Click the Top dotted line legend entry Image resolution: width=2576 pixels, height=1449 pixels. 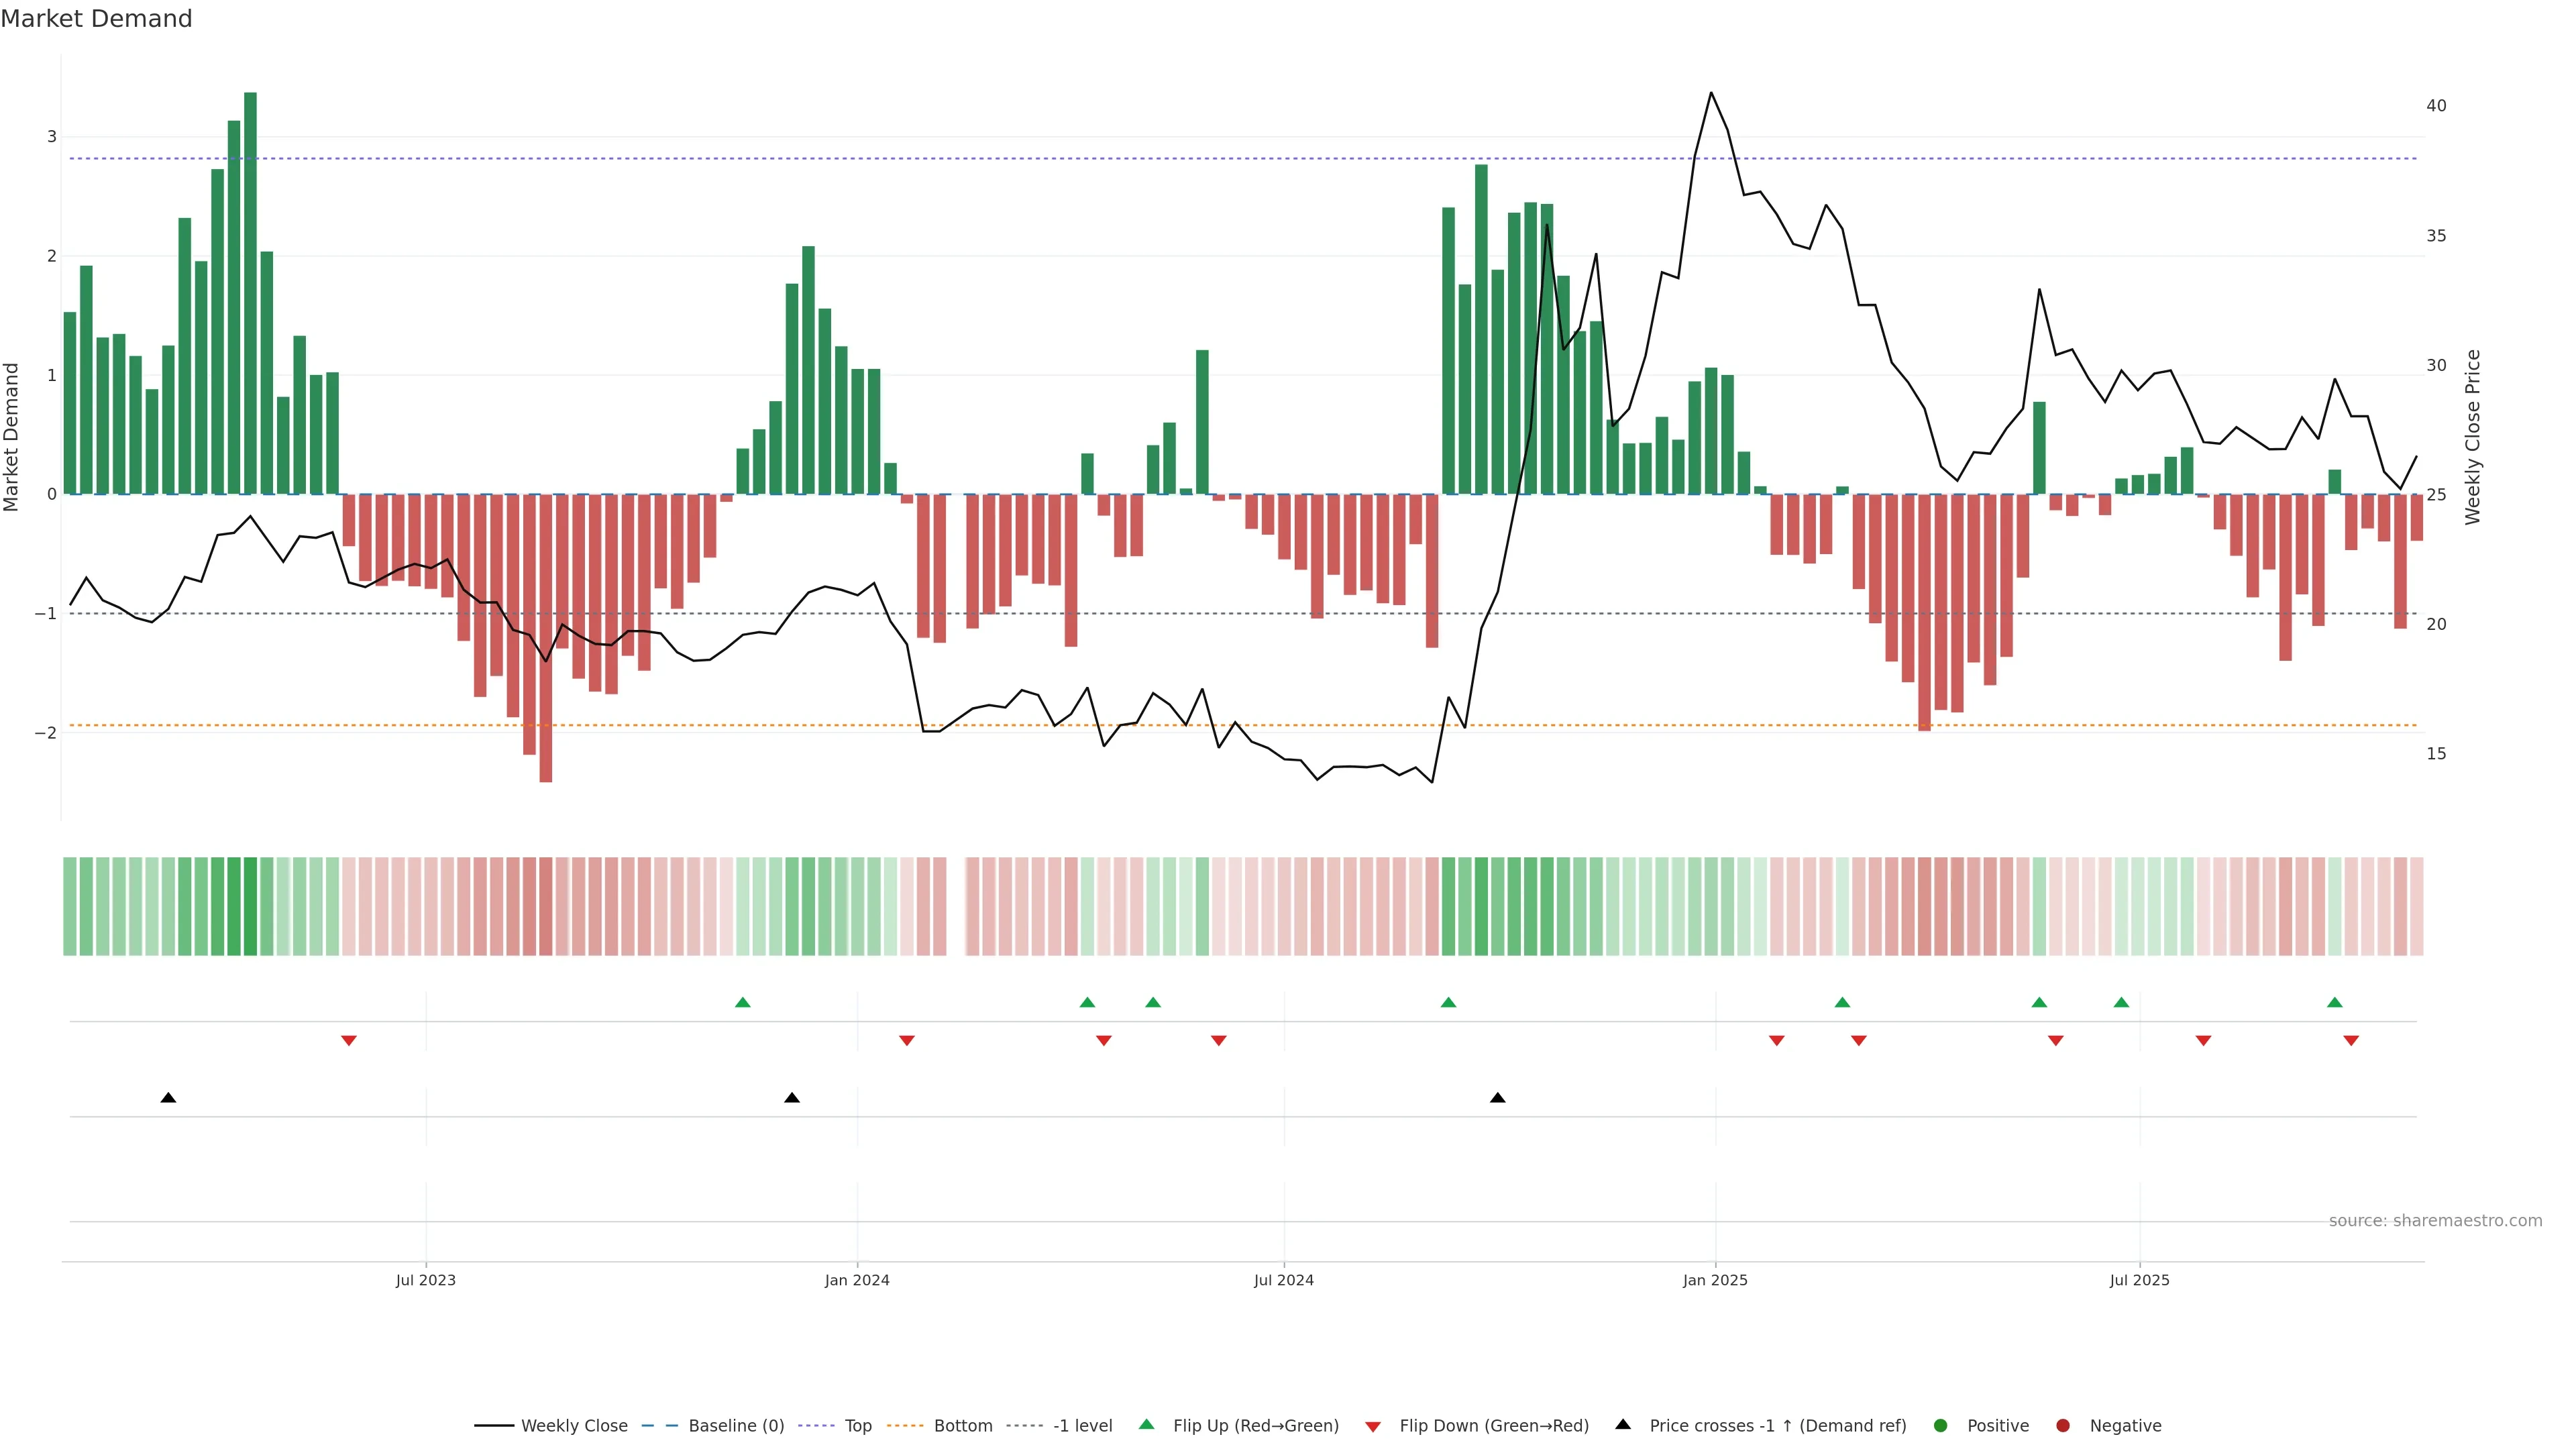pyautogui.click(x=857, y=1425)
